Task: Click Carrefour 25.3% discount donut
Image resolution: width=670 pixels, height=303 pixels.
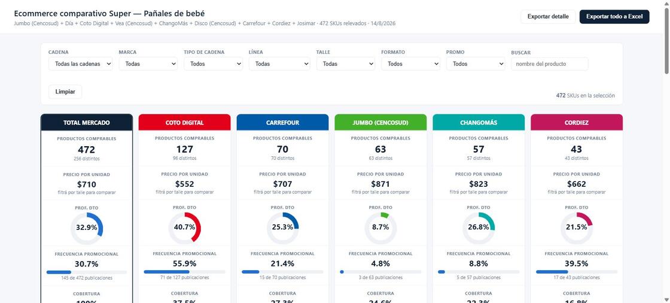Action: [282, 228]
